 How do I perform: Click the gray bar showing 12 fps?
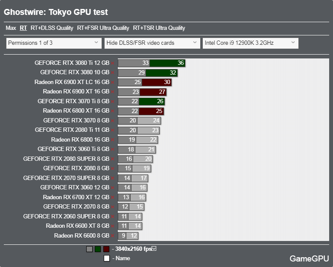click(x=132, y=235)
